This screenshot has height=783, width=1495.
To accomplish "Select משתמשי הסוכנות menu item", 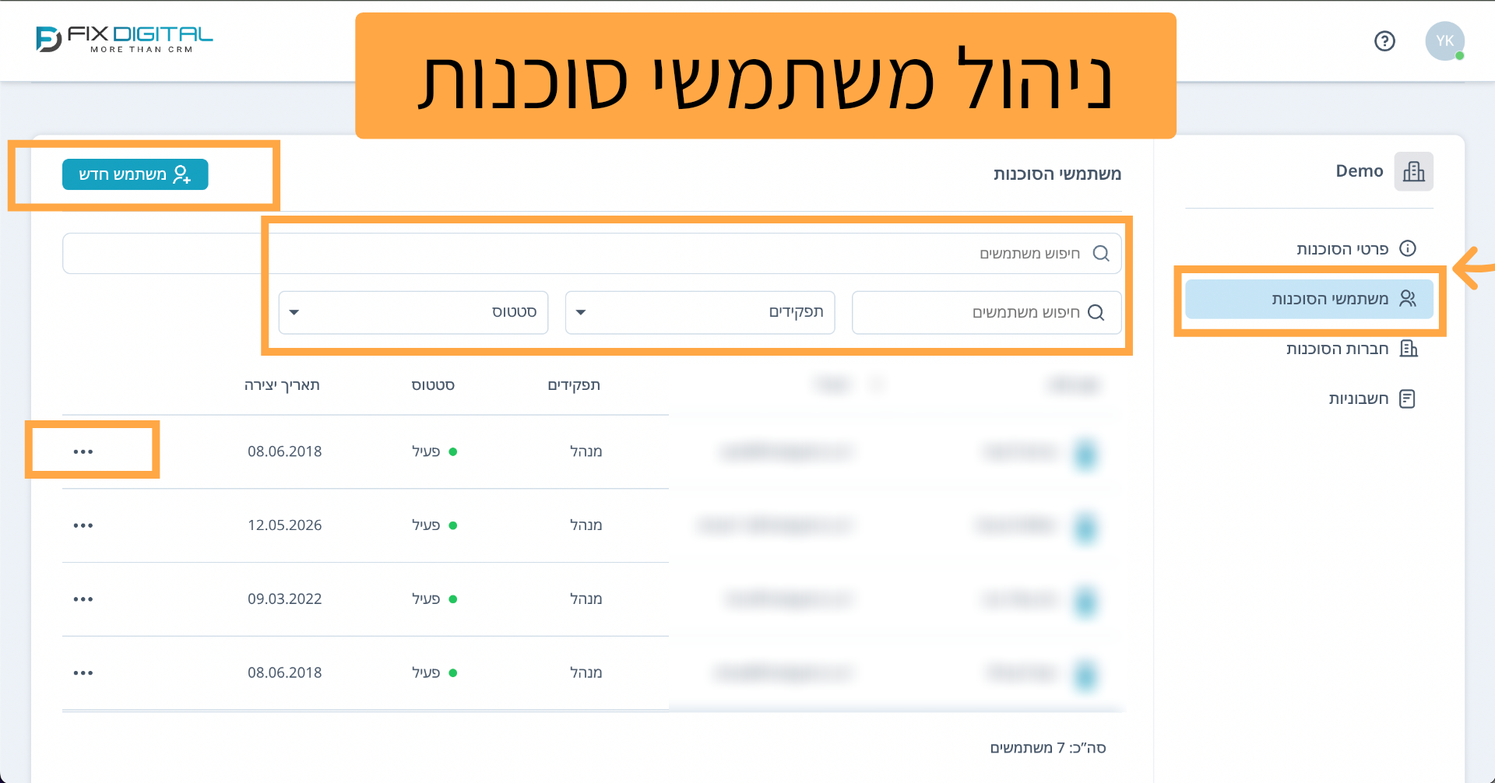I will [1309, 299].
